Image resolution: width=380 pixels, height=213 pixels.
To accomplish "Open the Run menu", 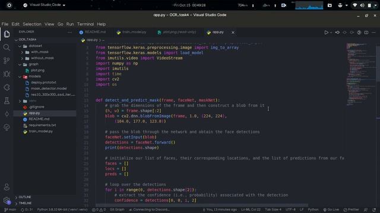I will coord(70,24).
